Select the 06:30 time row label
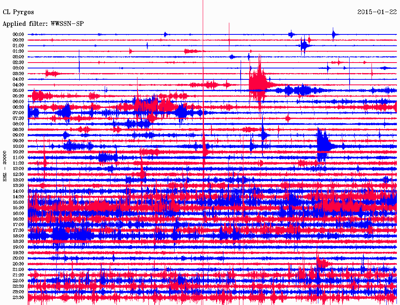The image size is (400, 305). [x=18, y=107]
